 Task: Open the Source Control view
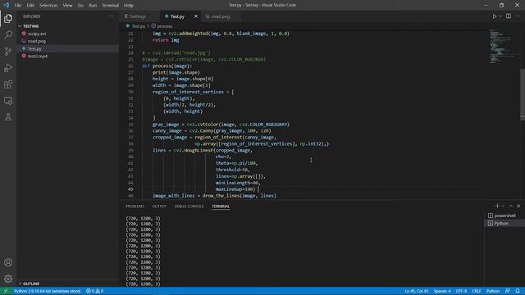[x=8, y=51]
